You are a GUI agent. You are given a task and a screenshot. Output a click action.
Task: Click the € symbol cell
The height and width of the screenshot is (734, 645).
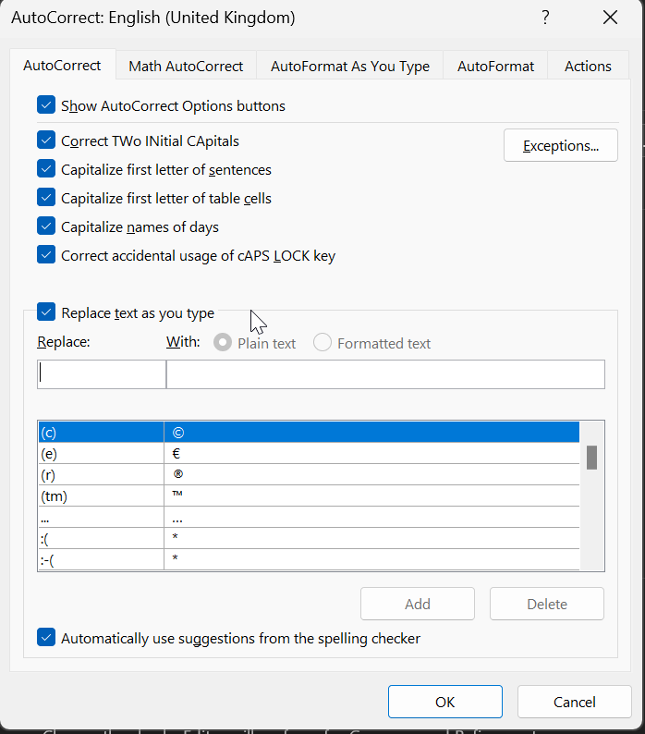(x=371, y=454)
